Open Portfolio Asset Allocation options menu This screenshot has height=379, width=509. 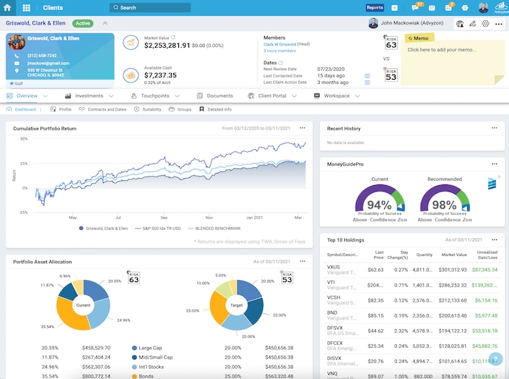(303, 261)
